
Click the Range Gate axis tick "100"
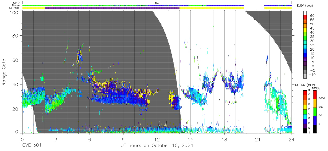coord(14,12)
